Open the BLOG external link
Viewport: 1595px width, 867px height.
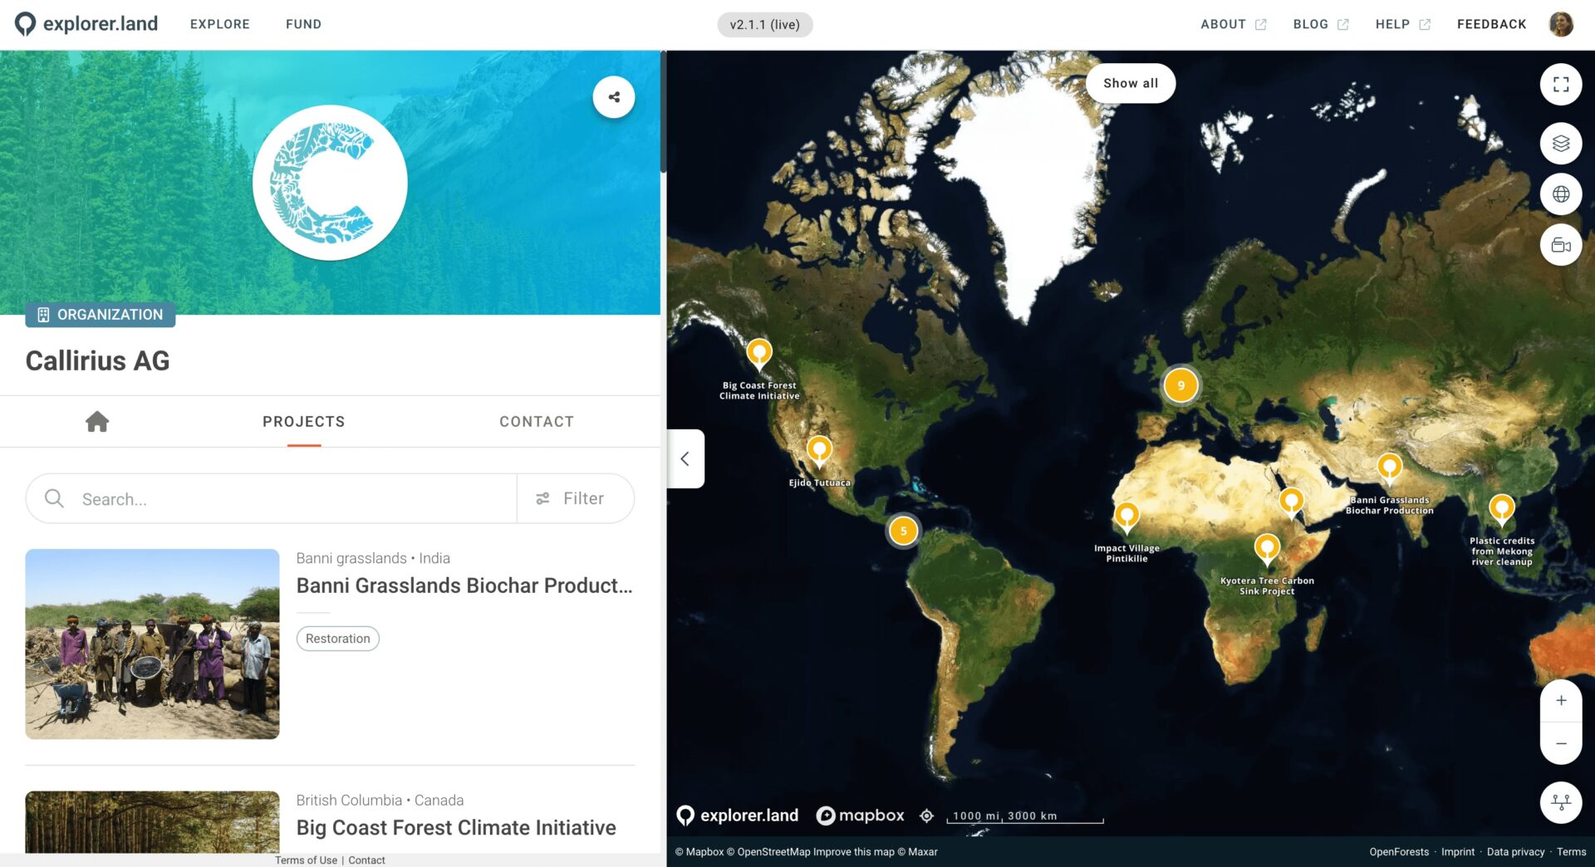coord(1320,24)
